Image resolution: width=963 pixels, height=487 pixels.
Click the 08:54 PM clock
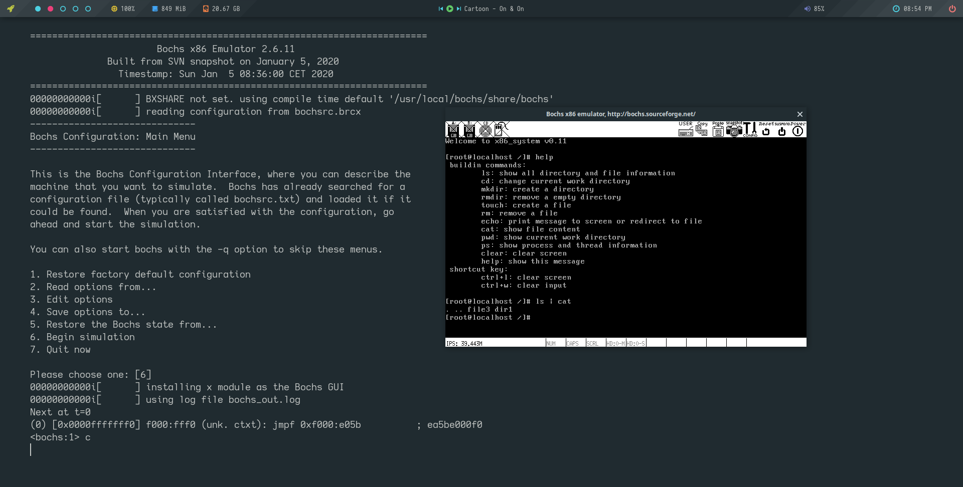(x=912, y=9)
